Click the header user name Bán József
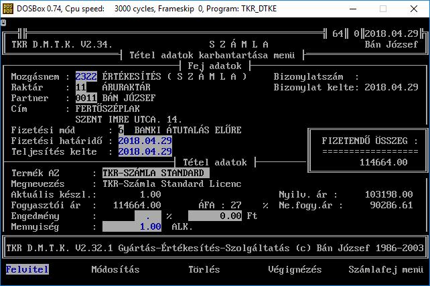This screenshot has height=286, width=430. (x=391, y=44)
